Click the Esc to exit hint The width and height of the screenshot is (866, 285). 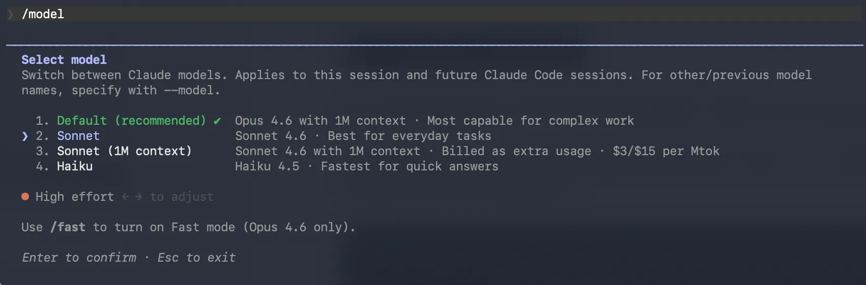point(196,258)
